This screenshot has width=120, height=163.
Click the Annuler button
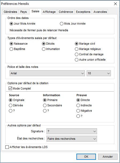pyautogui.click(x=108, y=157)
